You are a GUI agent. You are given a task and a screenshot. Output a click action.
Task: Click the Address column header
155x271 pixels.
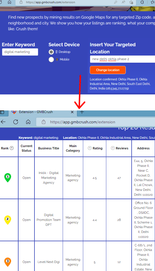pyautogui.click(x=143, y=148)
